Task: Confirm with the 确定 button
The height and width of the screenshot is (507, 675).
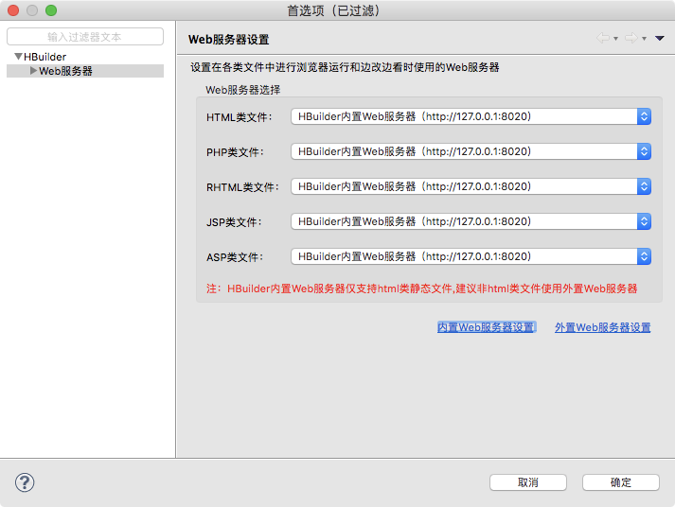Action: point(621,482)
